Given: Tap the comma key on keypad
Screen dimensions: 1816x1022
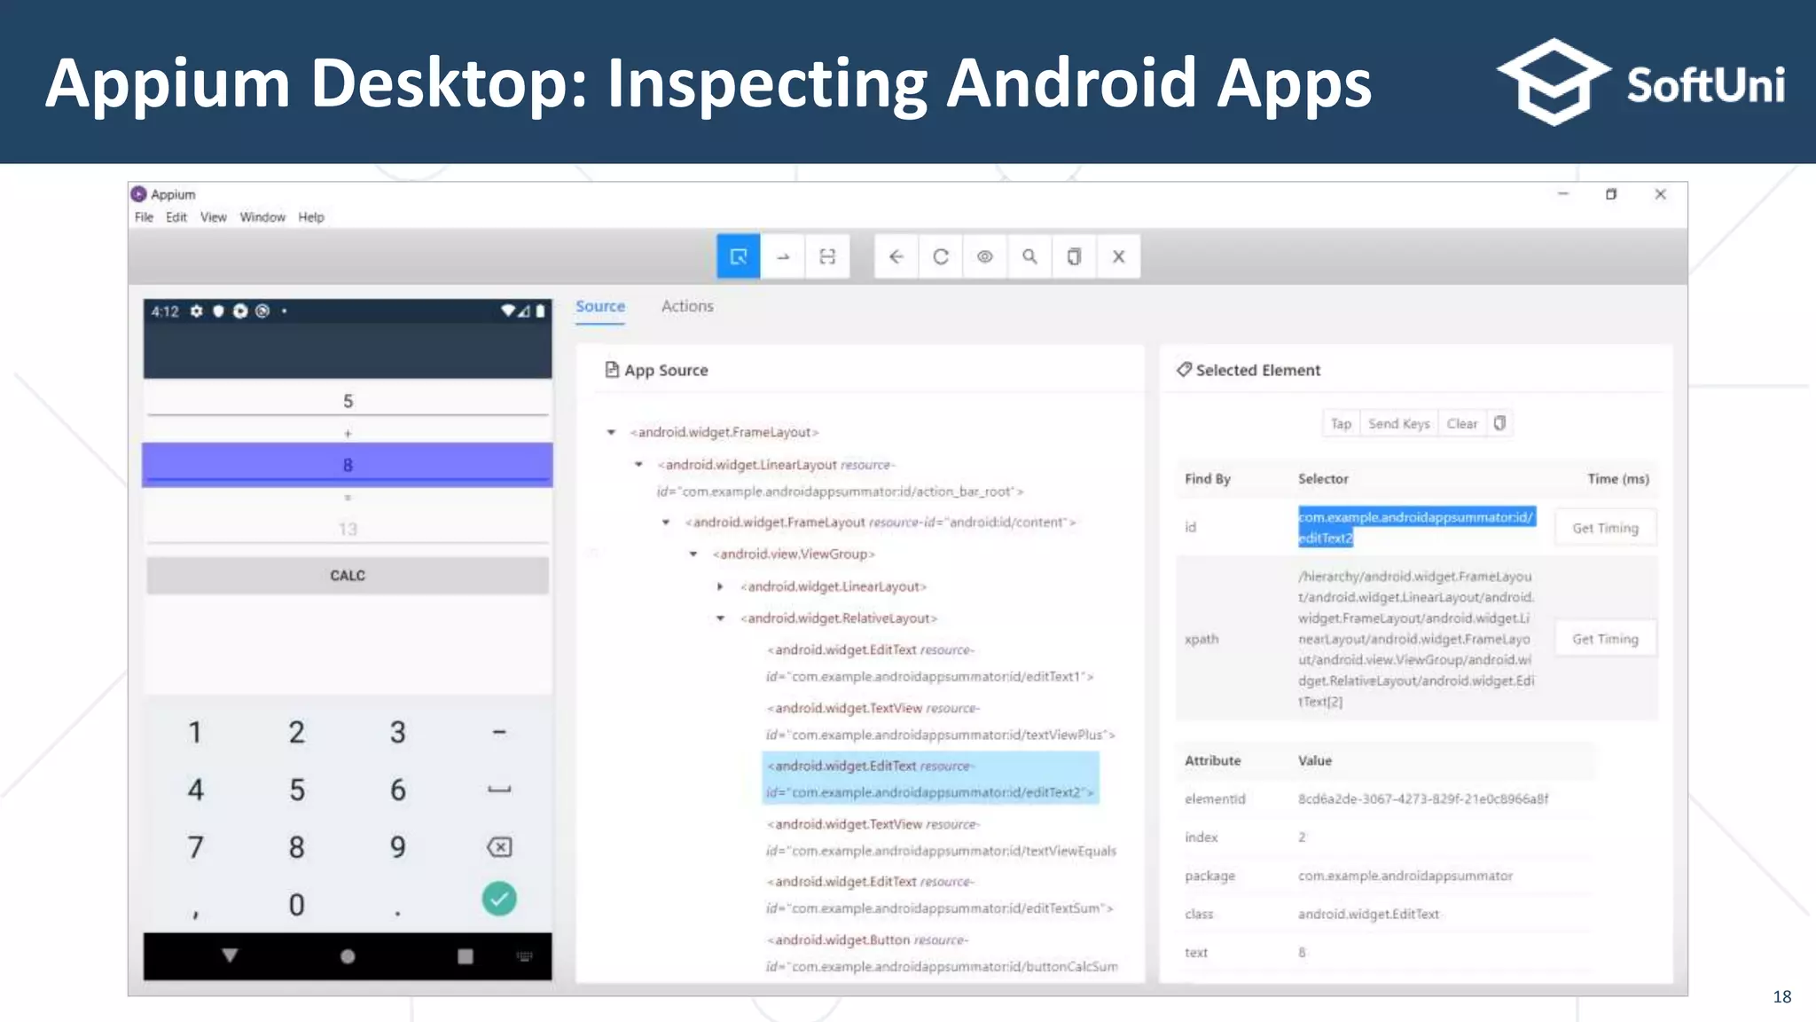Looking at the screenshot, I should [x=195, y=913].
